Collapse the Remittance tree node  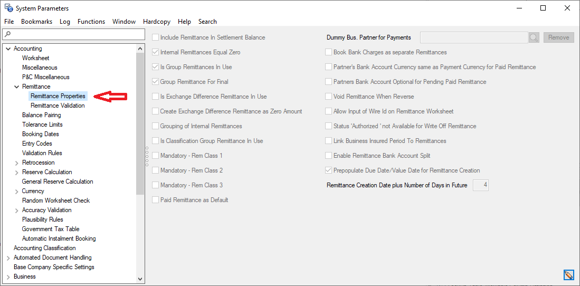click(x=17, y=87)
